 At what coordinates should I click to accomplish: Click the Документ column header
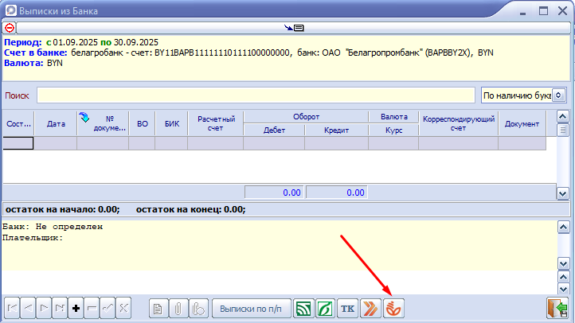[x=522, y=123]
